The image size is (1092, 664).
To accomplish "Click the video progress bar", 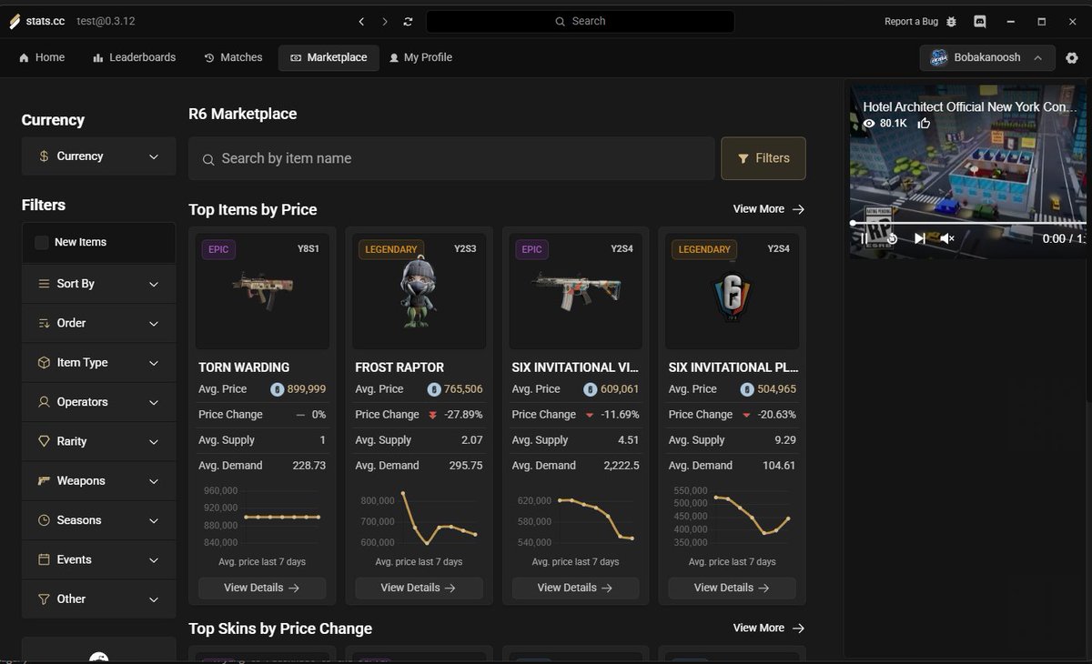I will (x=968, y=223).
